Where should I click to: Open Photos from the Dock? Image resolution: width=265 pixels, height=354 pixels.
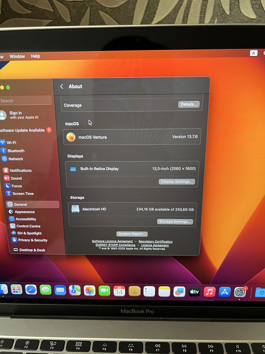coord(89,291)
